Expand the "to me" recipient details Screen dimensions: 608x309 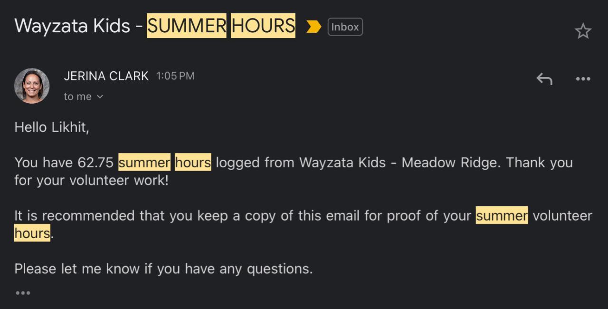click(83, 97)
